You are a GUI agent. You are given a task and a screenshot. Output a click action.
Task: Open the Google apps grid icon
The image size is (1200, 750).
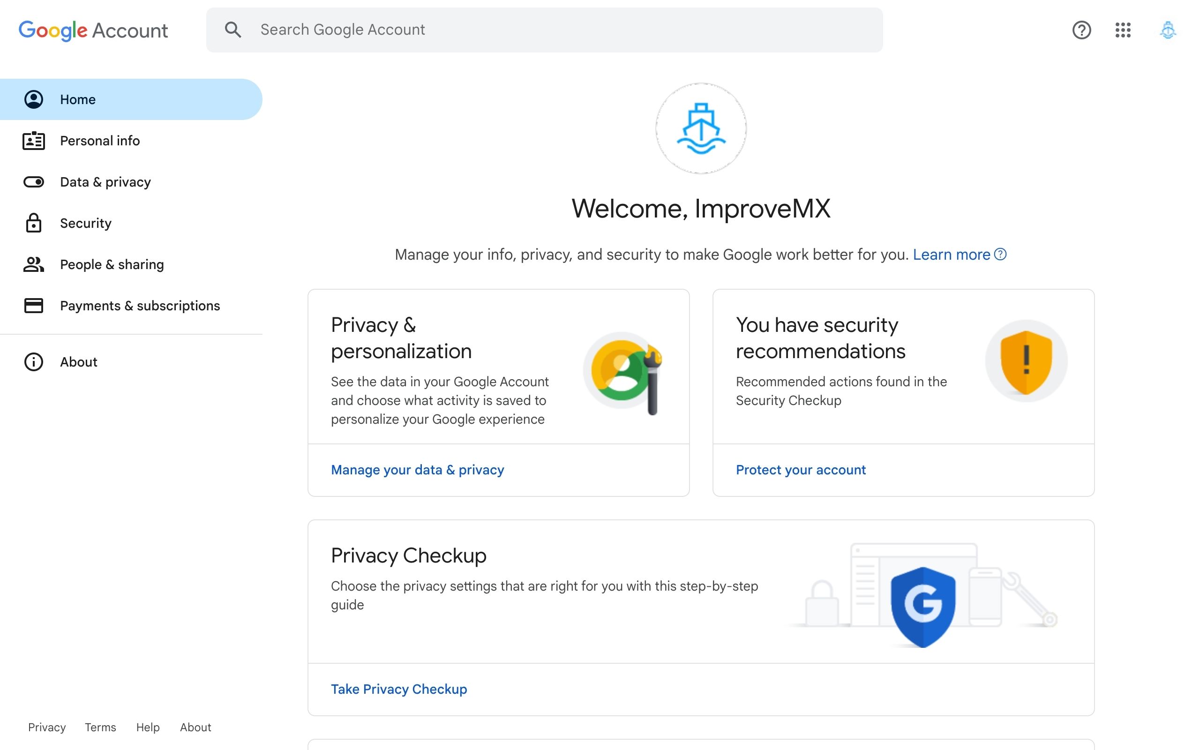click(1123, 30)
